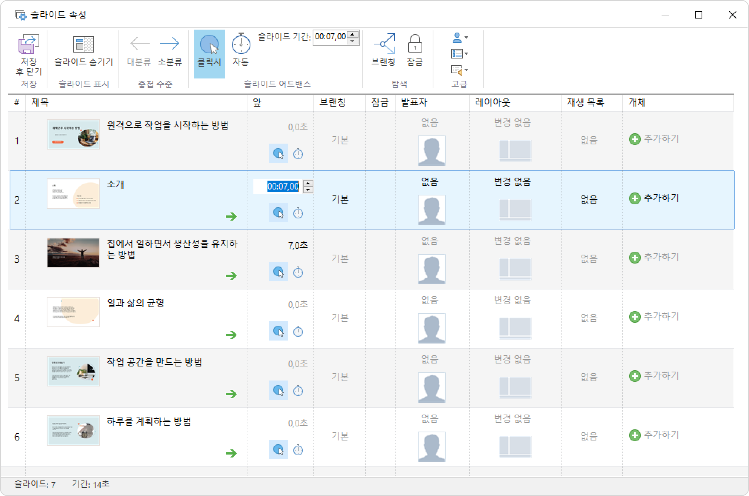The width and height of the screenshot is (749, 496).
Task: Switch slide 5 to automatic timer advance
Action: [298, 391]
